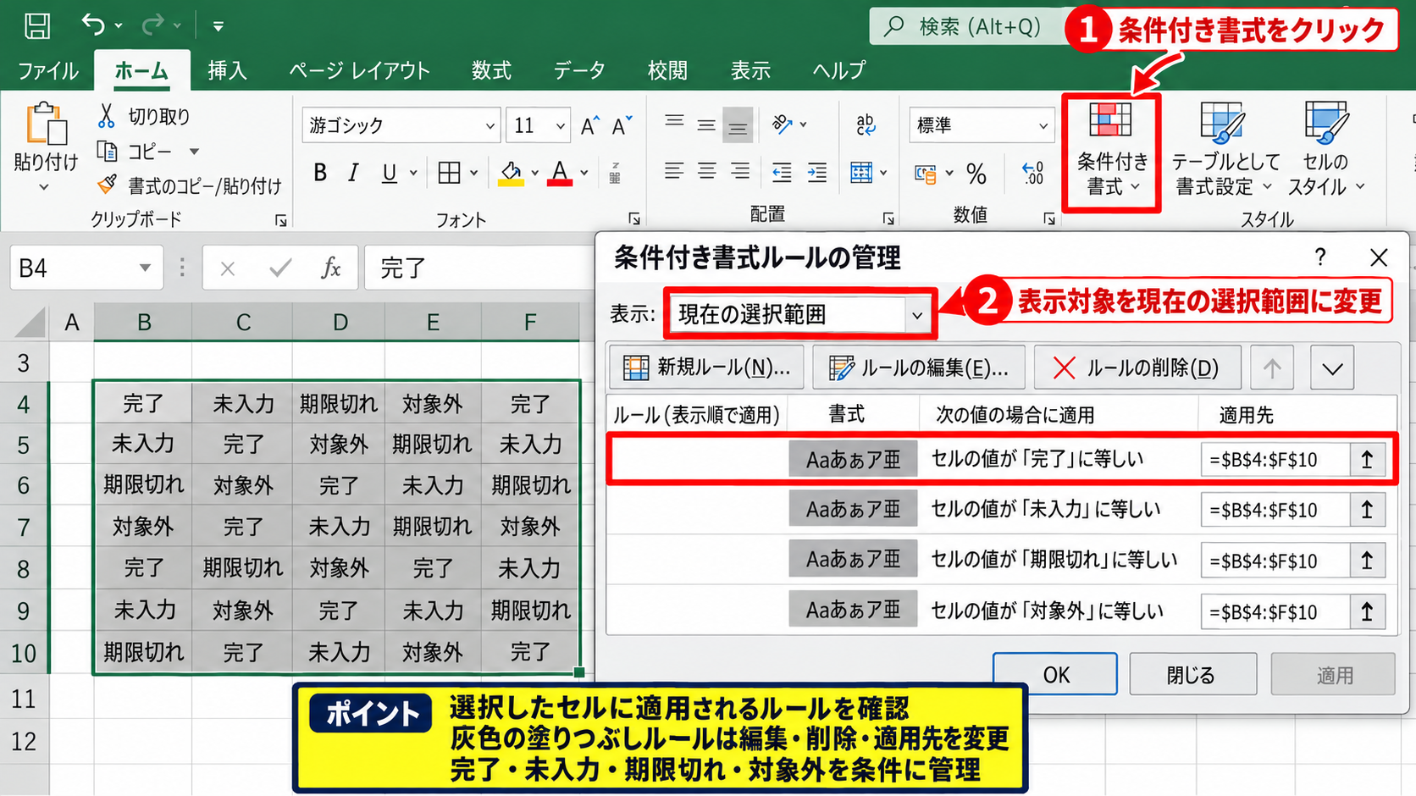Apply the yellow fill color bucket
This screenshot has height=796, width=1416.
pos(511,173)
